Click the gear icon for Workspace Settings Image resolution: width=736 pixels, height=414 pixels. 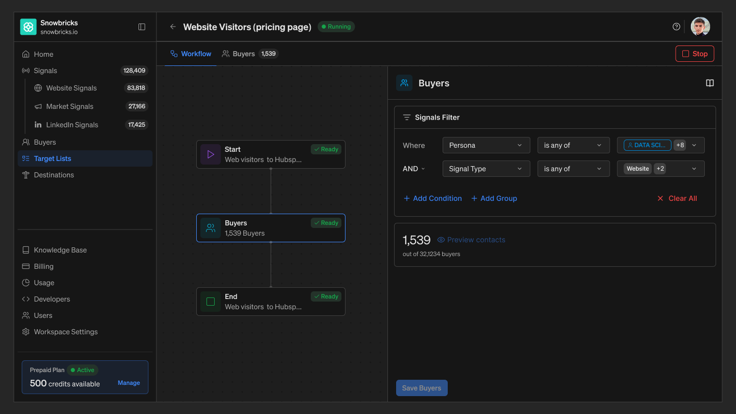pos(26,332)
